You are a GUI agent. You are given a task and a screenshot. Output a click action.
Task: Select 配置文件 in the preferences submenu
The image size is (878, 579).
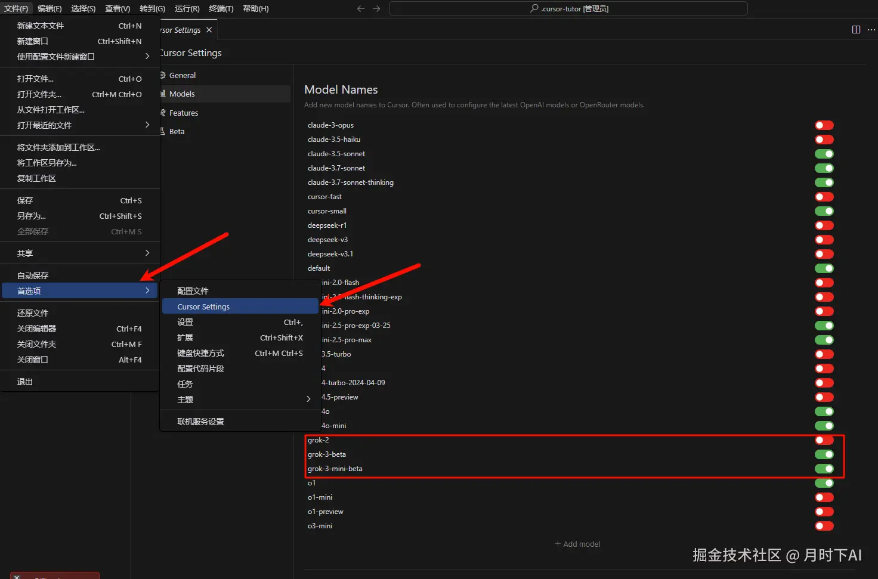pos(240,291)
